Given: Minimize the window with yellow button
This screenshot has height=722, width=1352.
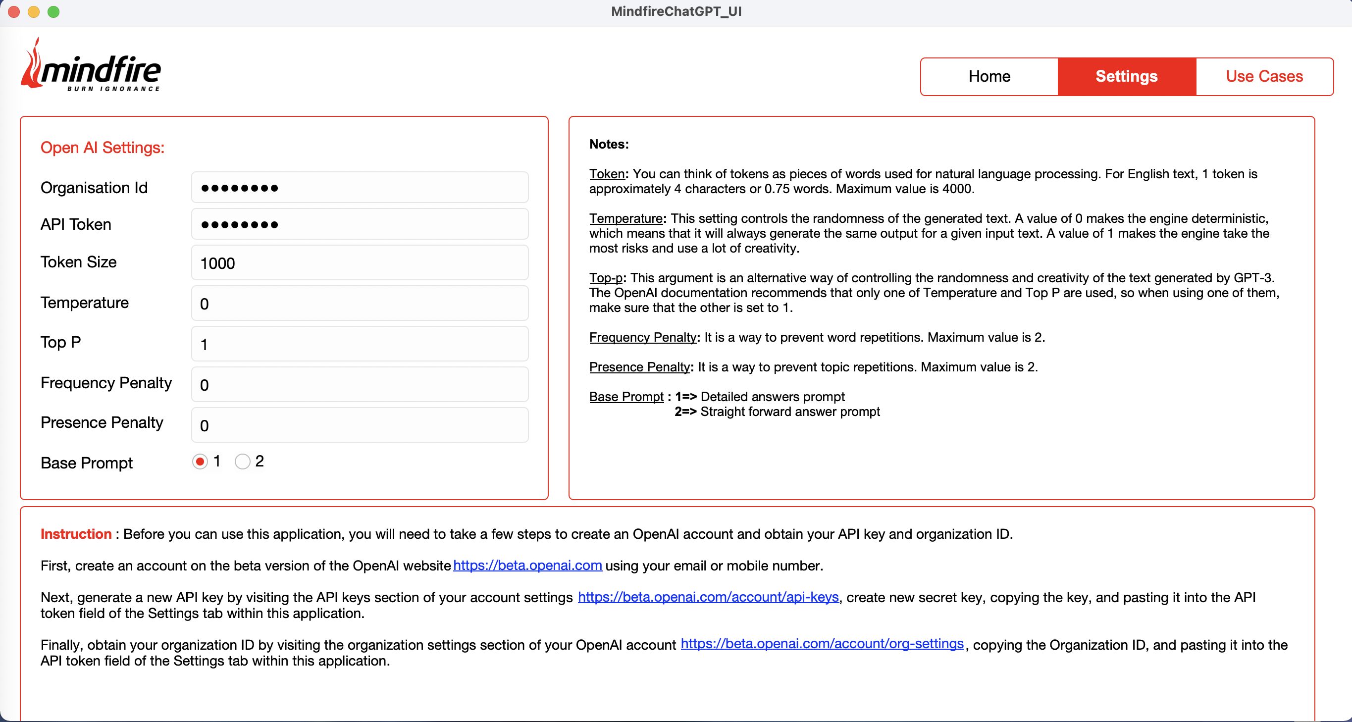Looking at the screenshot, I should pos(34,12).
